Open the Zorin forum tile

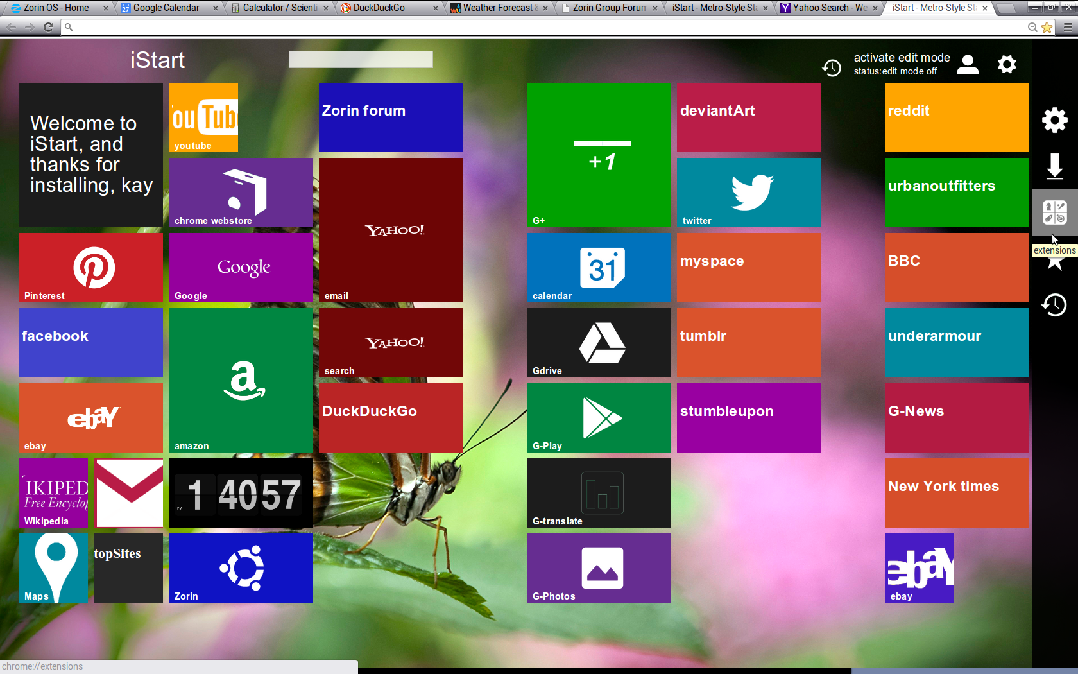pos(391,117)
